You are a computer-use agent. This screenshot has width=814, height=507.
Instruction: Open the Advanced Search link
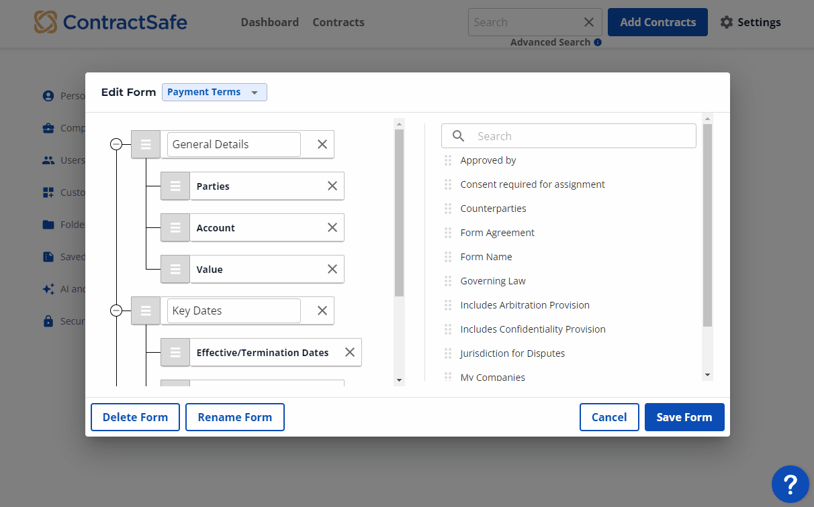coord(550,42)
